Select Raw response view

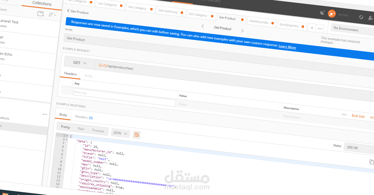(x=81, y=129)
